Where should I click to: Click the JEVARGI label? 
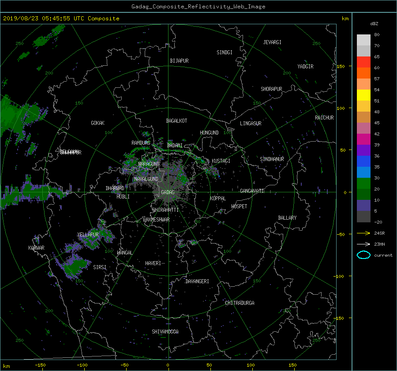[x=272, y=42]
